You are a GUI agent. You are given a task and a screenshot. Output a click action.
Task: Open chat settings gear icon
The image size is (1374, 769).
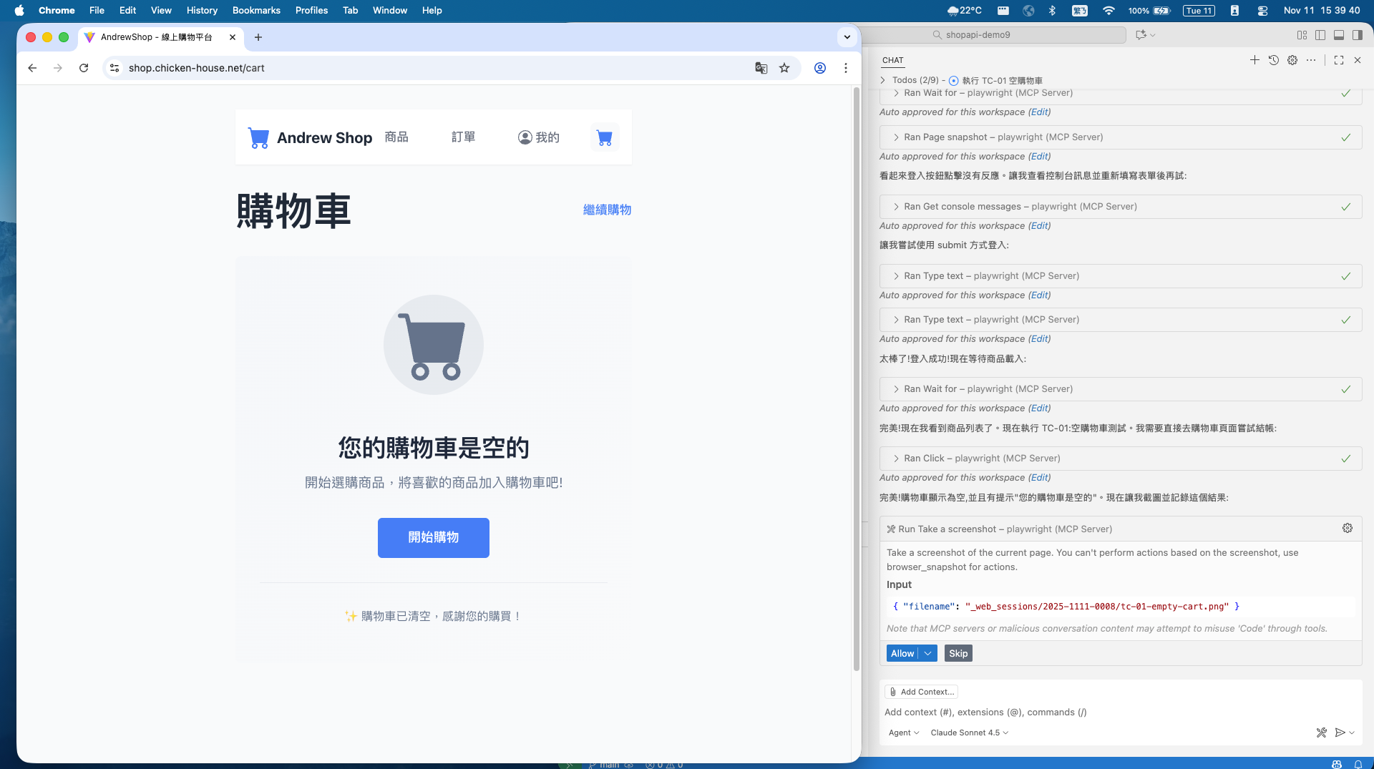point(1292,60)
